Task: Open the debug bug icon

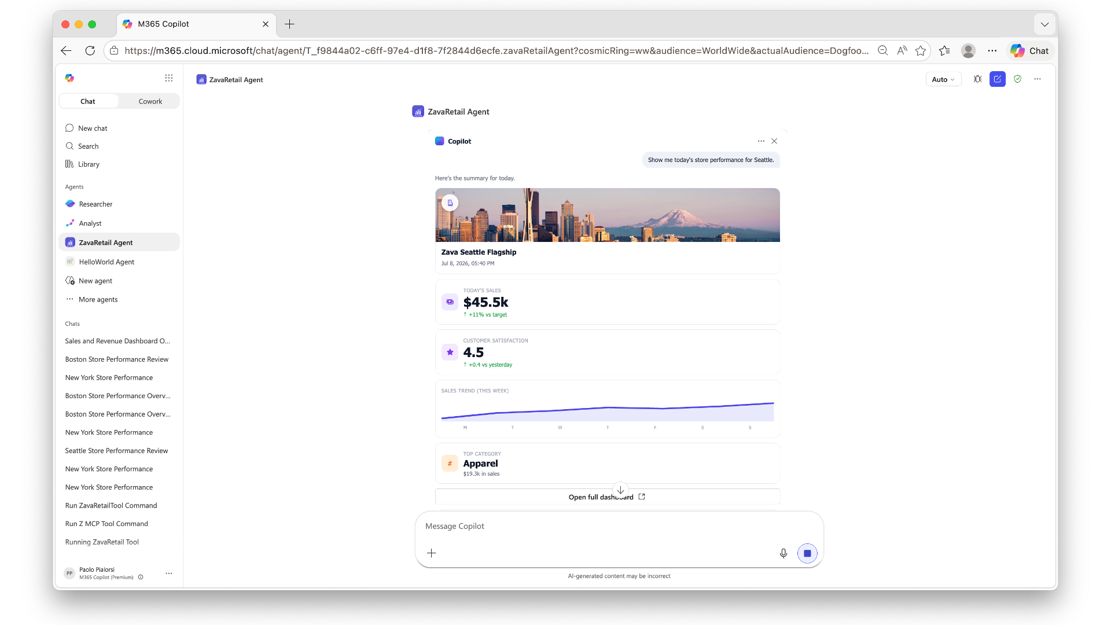Action: point(977,79)
